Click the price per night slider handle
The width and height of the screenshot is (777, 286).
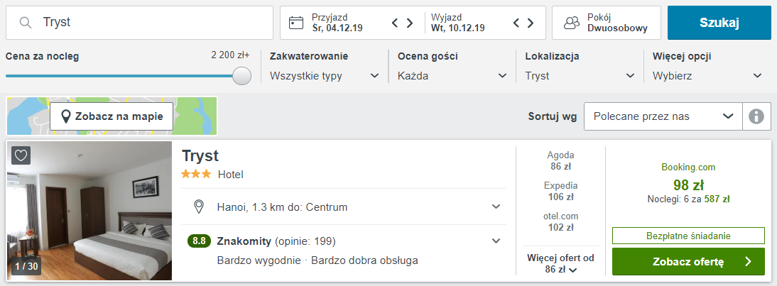(x=242, y=76)
